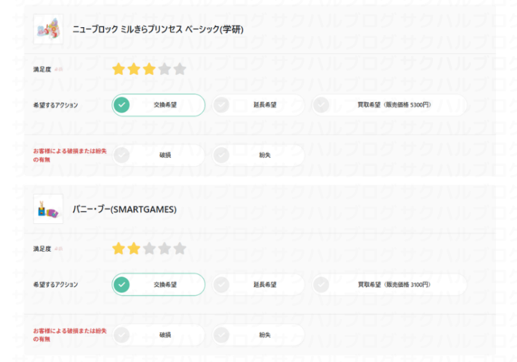Check 破損 for バニー・ブー toy
Viewport: 517px width, 362px height.
(x=158, y=335)
